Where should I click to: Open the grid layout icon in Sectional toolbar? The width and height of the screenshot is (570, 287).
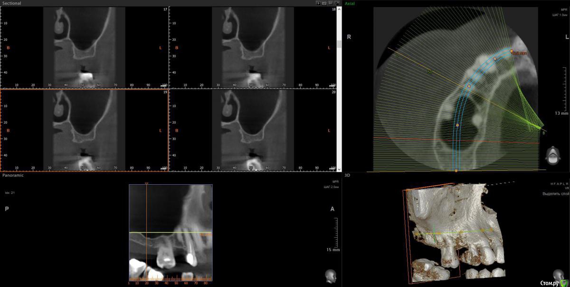tap(331, 3)
